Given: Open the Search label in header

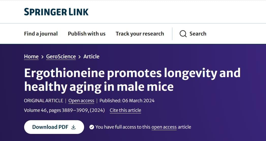Looking at the screenshot, I should pos(198,34).
